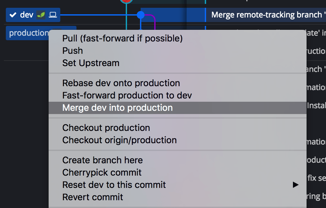Choose Rebase dev onto production
326x208 pixels.
coord(121,83)
